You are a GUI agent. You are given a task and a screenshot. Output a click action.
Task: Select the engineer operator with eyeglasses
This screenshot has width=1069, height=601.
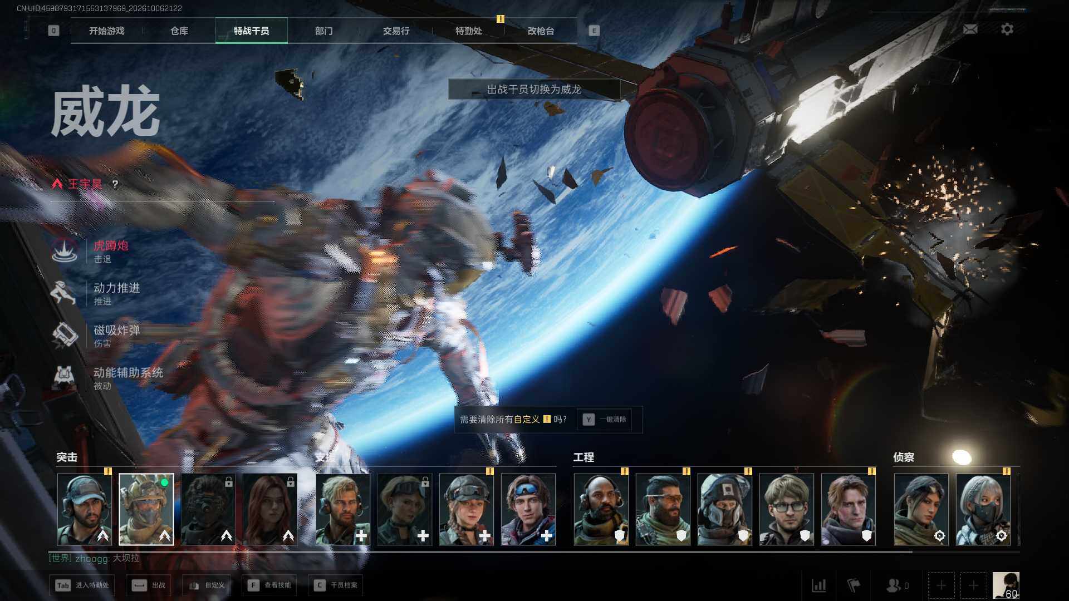(787, 509)
